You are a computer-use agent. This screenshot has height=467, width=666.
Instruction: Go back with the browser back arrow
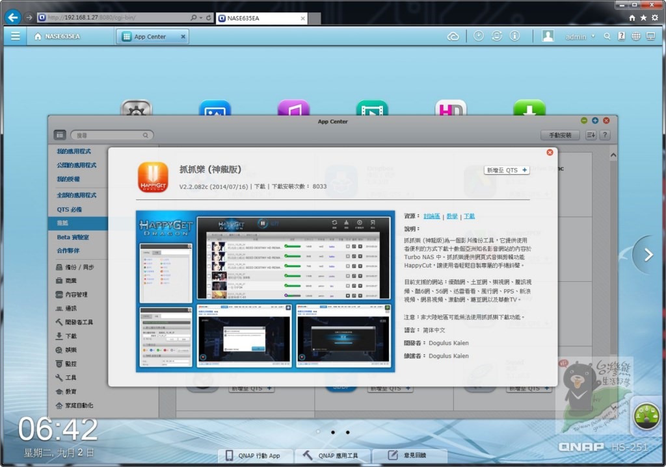point(13,18)
